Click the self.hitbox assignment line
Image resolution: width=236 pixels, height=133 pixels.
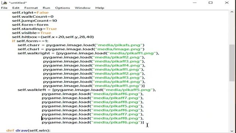pyautogui.click(x=53, y=37)
